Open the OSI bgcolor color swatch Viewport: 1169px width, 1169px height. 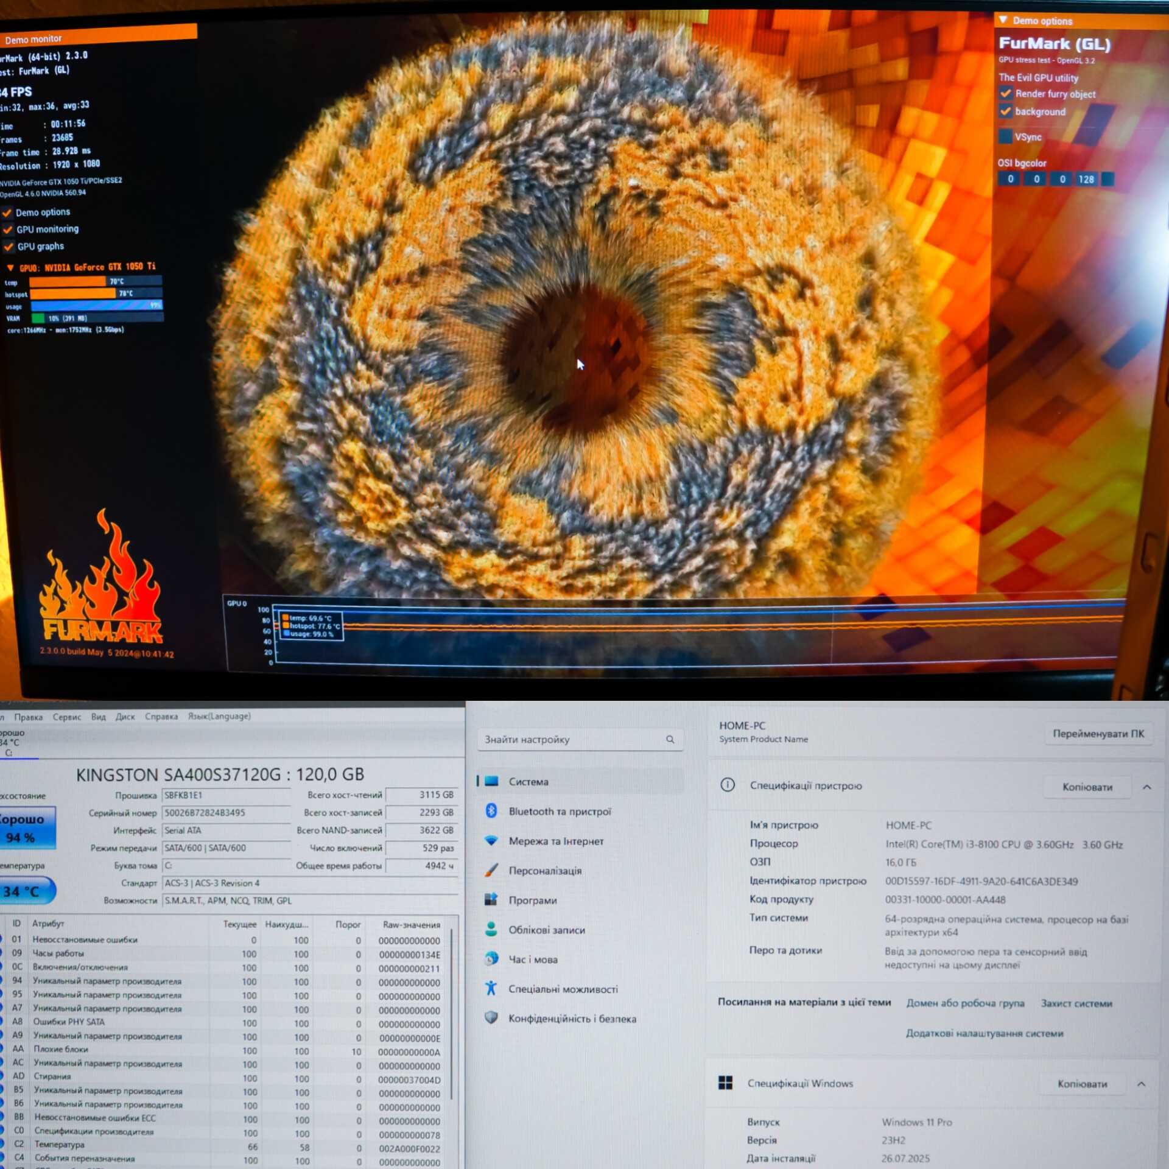(1108, 179)
